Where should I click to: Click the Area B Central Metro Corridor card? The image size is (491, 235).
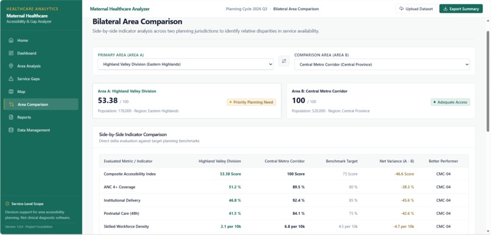click(381, 101)
